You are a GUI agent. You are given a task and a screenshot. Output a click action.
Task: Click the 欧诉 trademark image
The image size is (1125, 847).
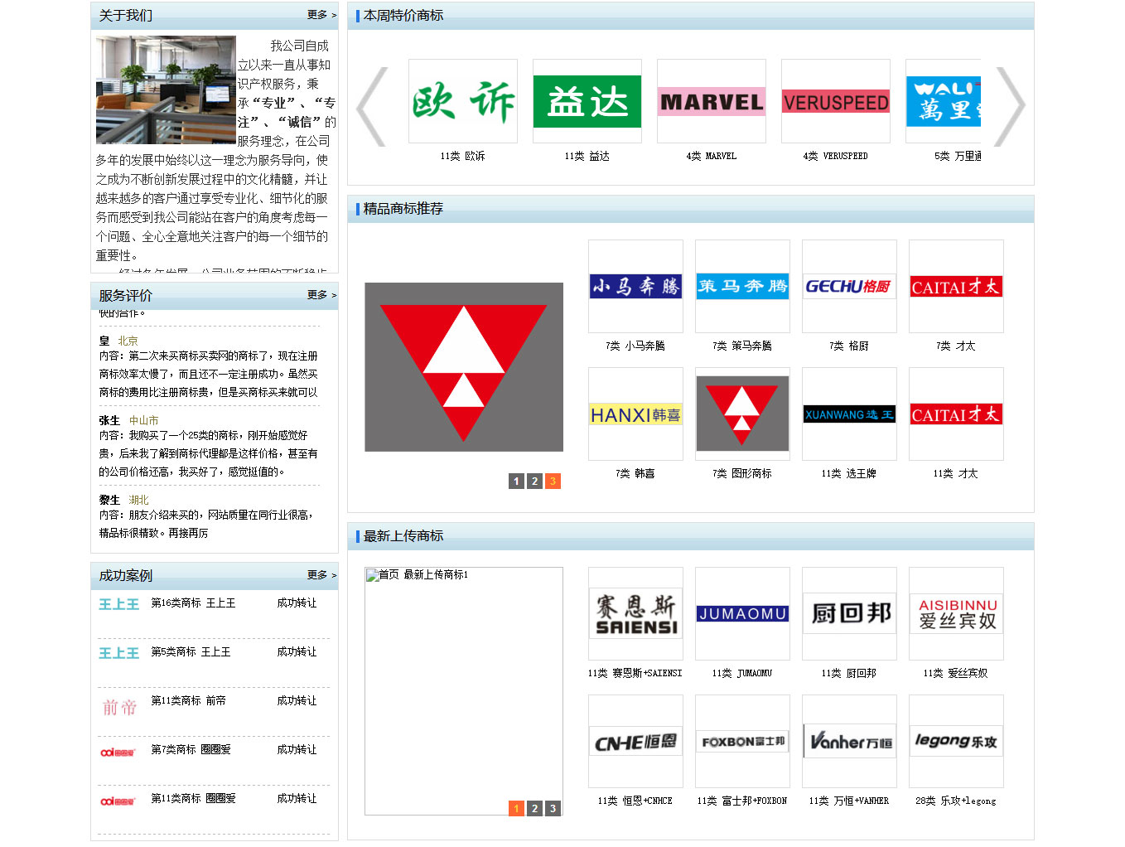[x=462, y=101]
